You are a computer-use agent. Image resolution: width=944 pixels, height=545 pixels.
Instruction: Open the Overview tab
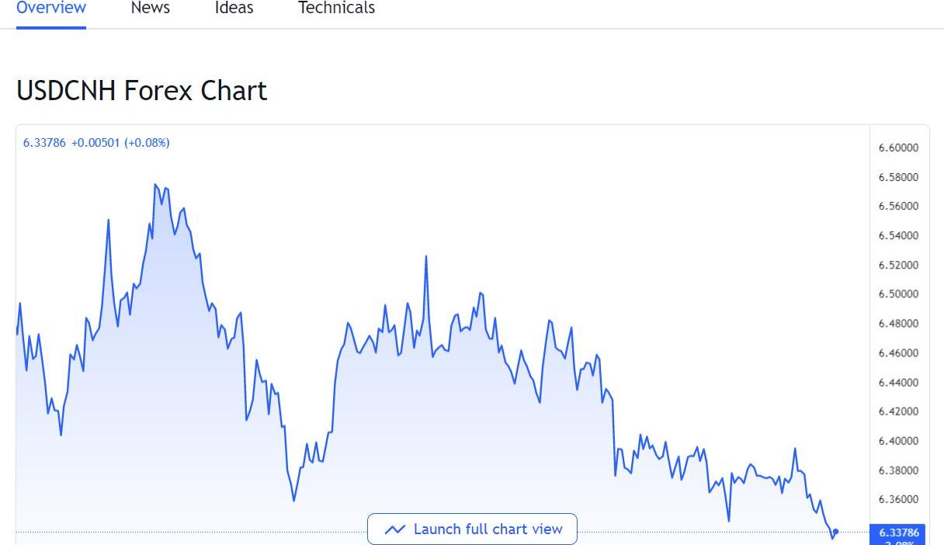(51, 9)
